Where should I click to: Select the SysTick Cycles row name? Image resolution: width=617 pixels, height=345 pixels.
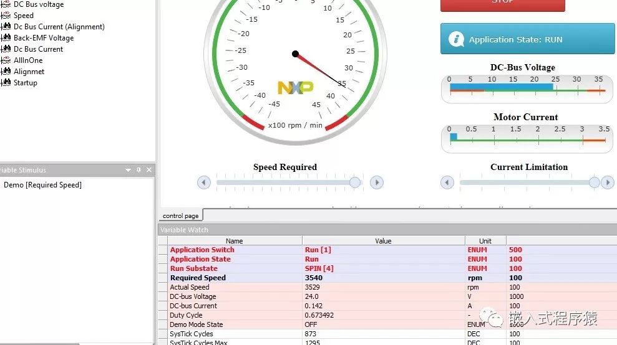pyautogui.click(x=192, y=334)
